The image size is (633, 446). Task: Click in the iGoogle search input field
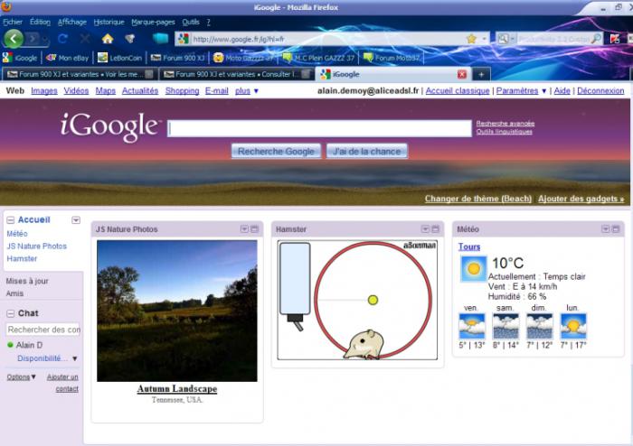319,128
